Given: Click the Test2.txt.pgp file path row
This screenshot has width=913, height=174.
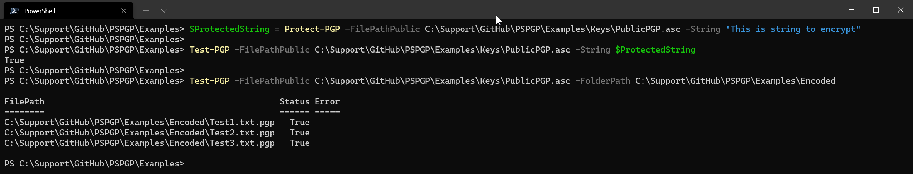Looking at the screenshot, I should tap(140, 133).
